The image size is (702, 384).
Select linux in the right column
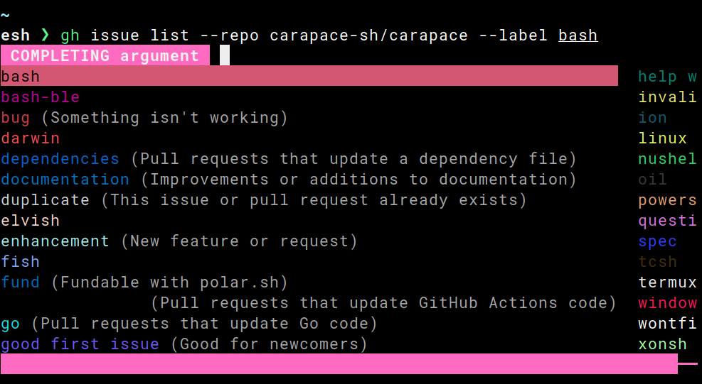point(662,138)
